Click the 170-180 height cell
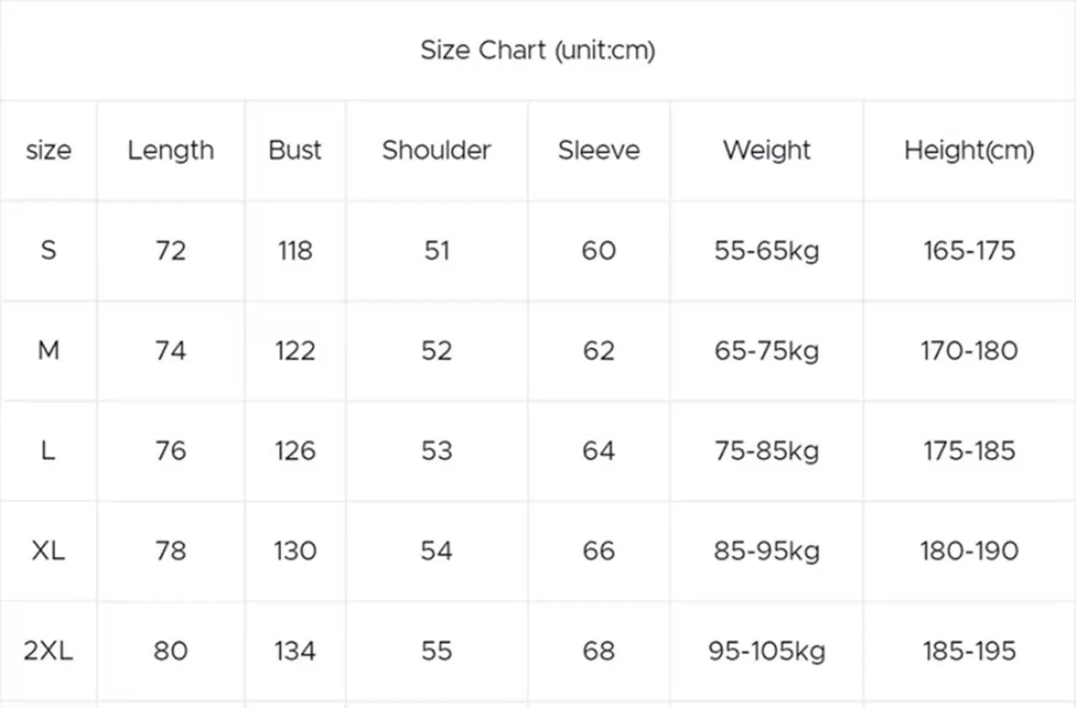 click(x=968, y=350)
